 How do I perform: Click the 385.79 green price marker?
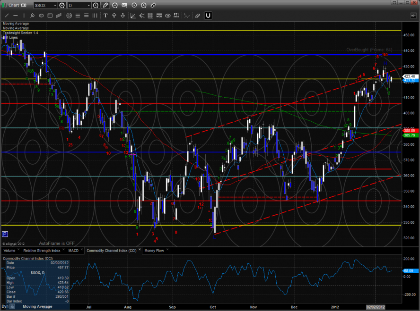410,135
